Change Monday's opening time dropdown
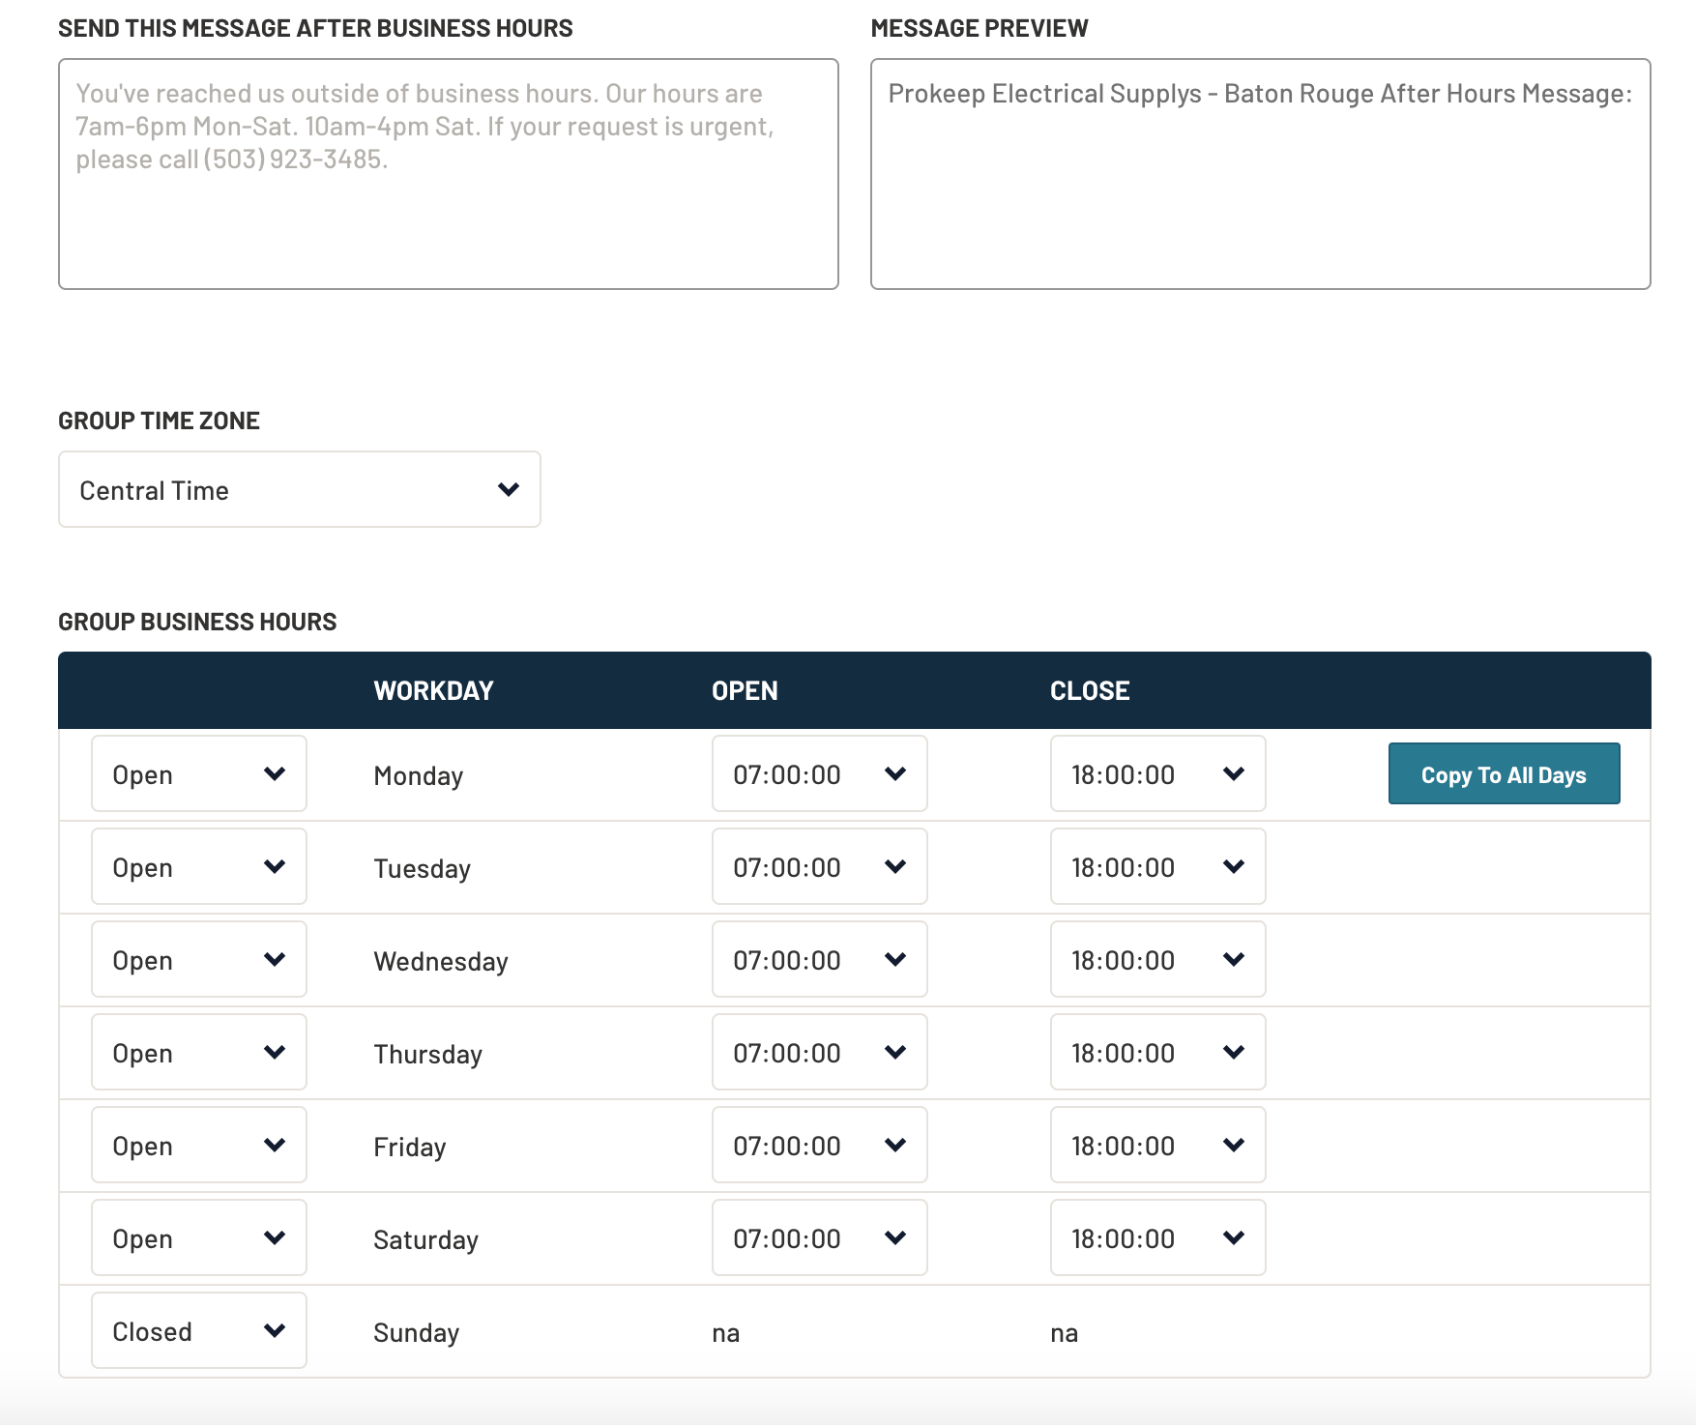 coord(819,774)
